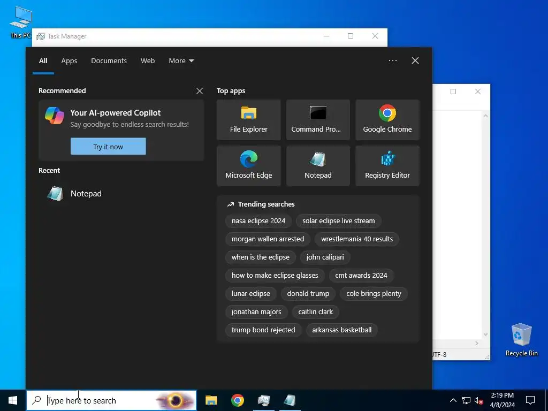The image size is (548, 411).
Task: Click scroll-up arrow in Notepad window scrollbar
Action: click(x=485, y=116)
